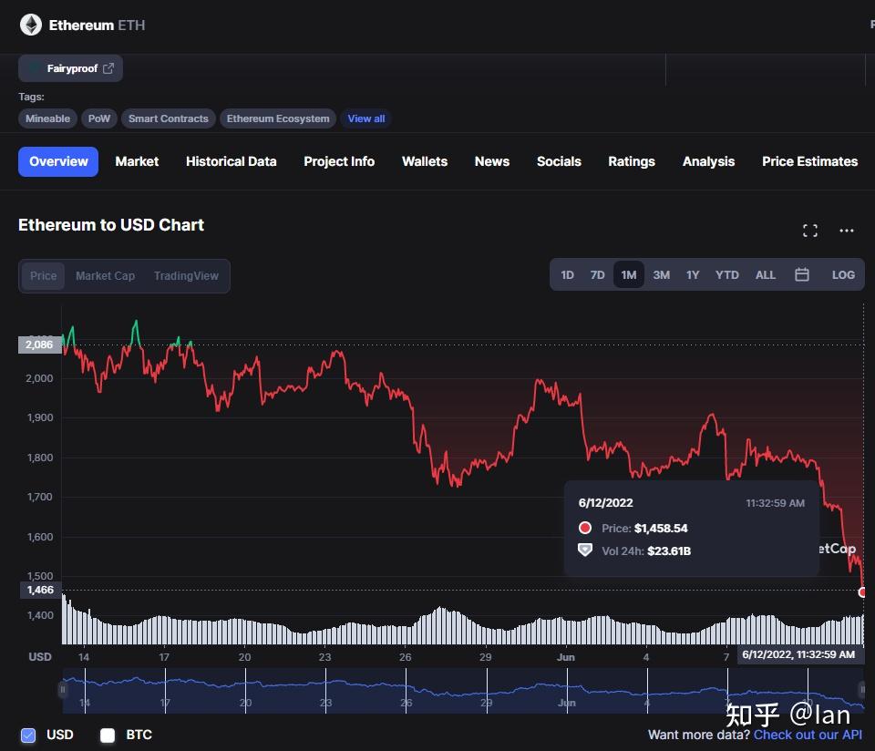Viewport: 875px width, 751px height.
Task: Open the calendar date range picker
Action: [801, 274]
